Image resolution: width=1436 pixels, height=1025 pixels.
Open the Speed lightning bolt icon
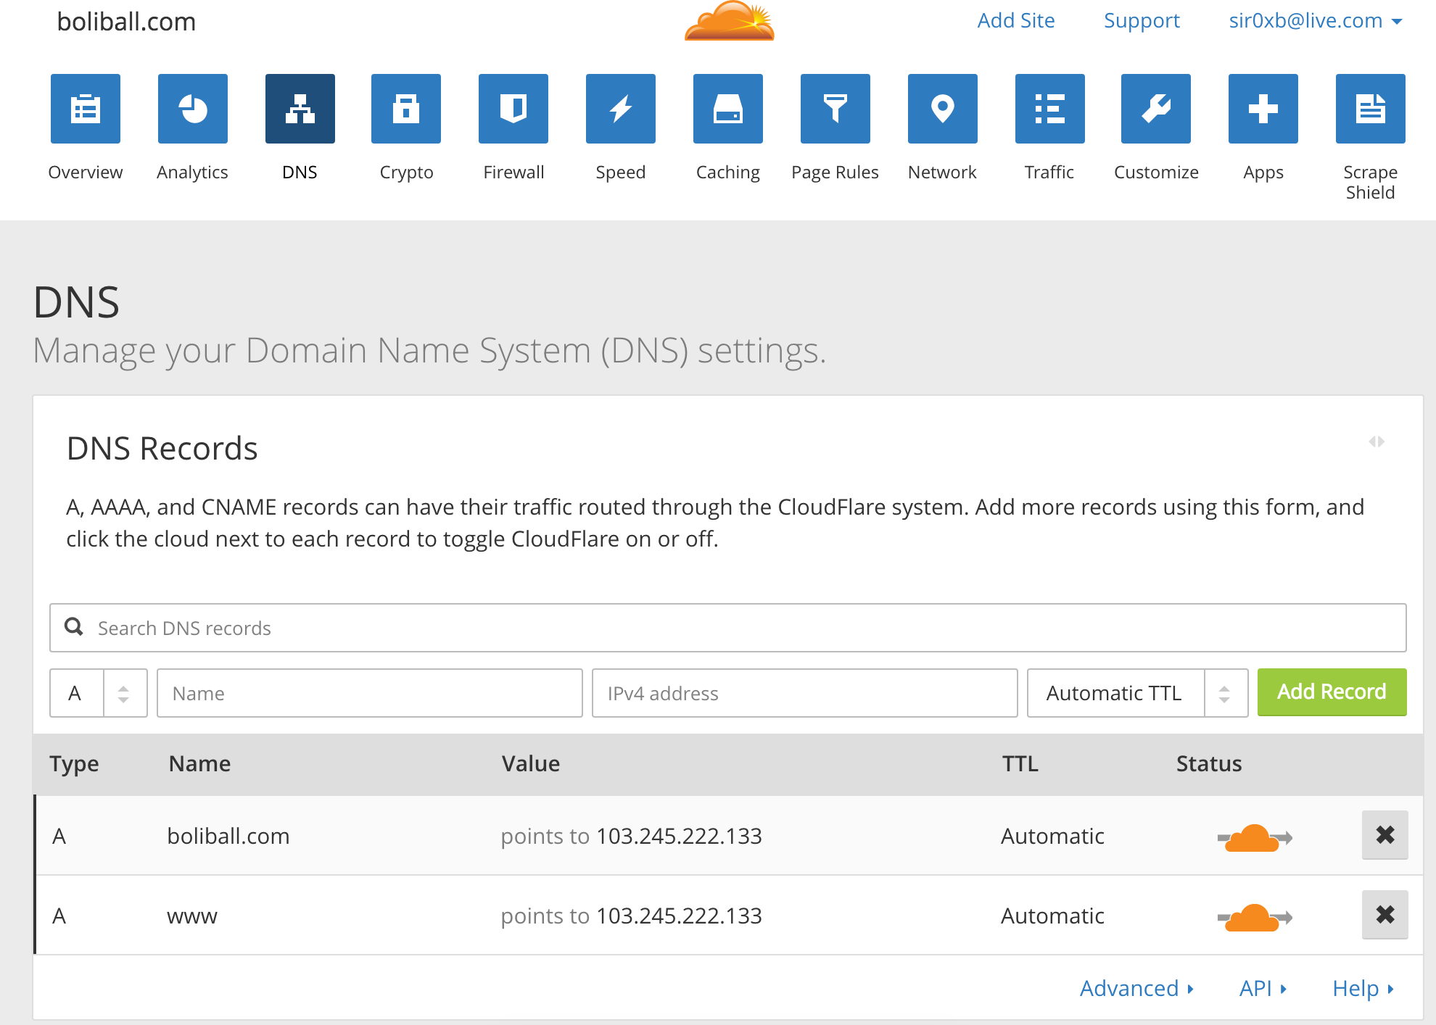click(621, 109)
